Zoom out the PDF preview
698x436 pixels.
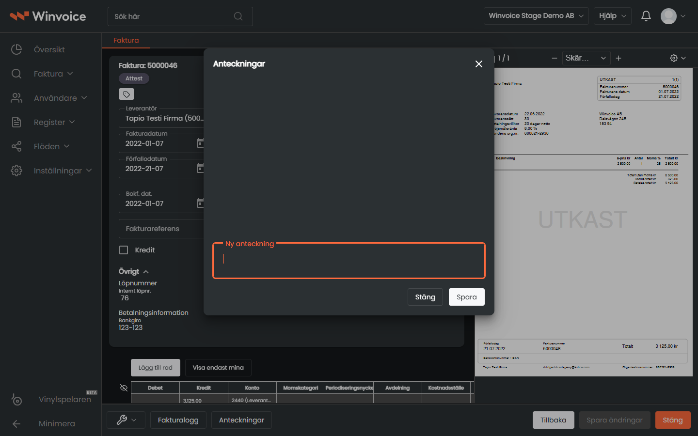click(555, 58)
